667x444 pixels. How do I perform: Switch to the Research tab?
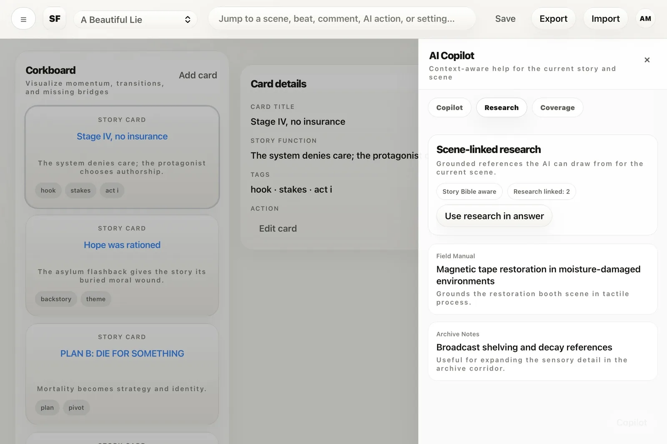click(502, 108)
